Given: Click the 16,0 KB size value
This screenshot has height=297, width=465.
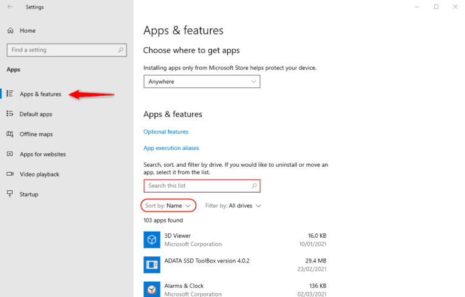Looking at the screenshot, I should (317, 236).
